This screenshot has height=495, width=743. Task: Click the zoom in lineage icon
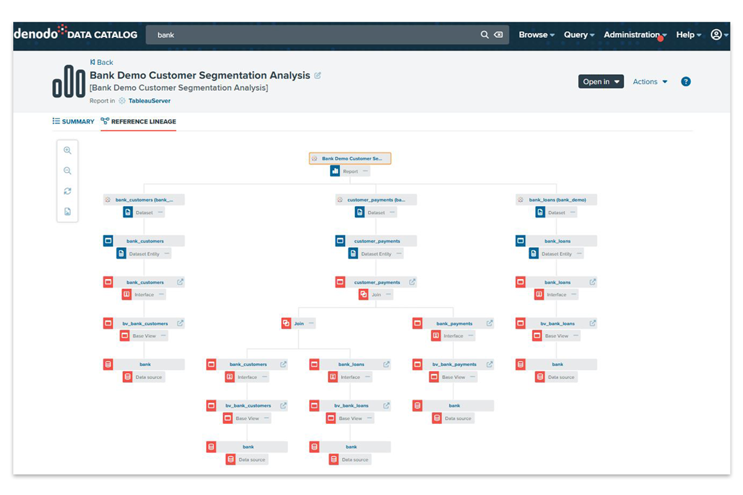(67, 150)
